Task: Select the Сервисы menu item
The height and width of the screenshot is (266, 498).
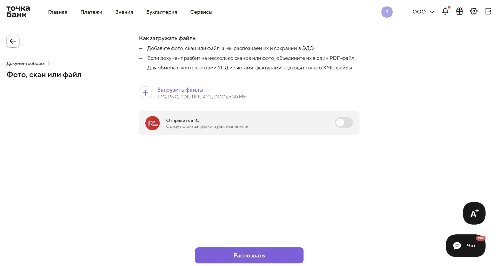Action: coord(201,12)
